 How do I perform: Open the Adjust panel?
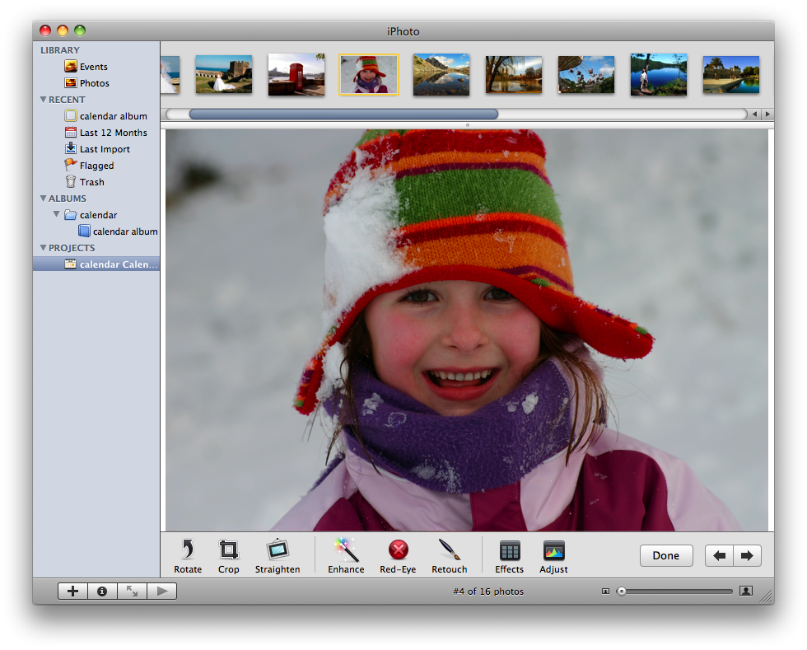[x=553, y=555]
